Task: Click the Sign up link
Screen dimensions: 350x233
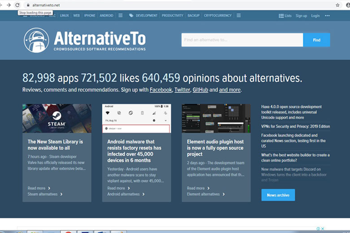Action: (x=301, y=16)
